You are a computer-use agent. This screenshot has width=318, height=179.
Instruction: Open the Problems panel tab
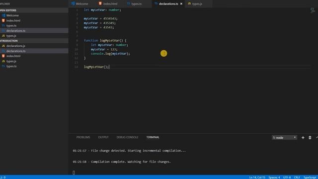[x=83, y=137]
